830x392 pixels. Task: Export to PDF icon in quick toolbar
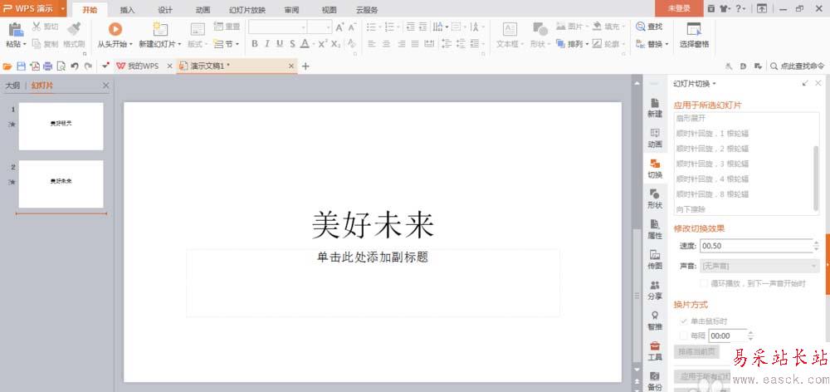(x=35, y=66)
